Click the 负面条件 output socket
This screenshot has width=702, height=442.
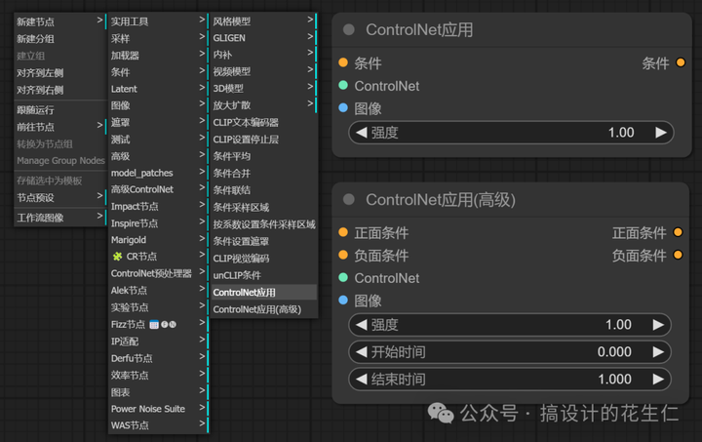[x=678, y=255]
